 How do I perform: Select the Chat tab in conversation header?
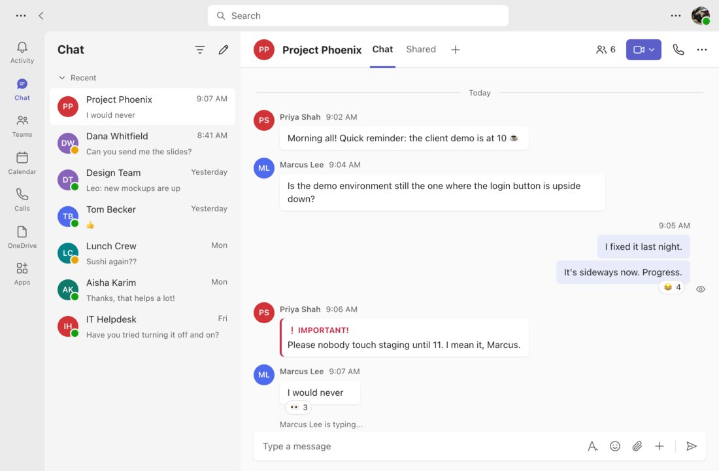tap(382, 49)
